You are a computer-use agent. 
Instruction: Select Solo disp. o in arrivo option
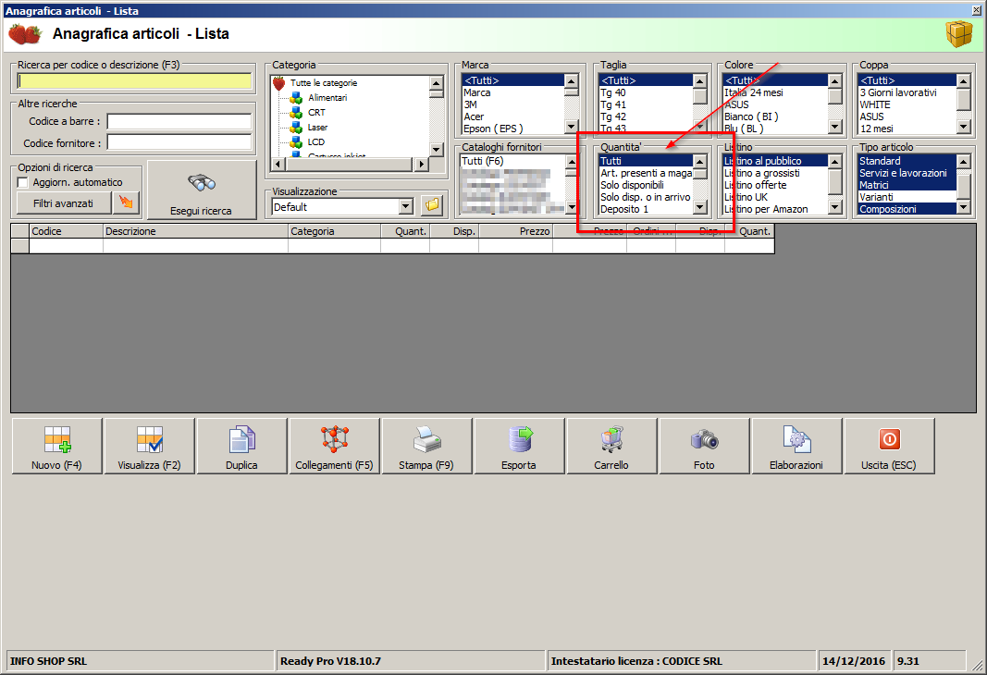pos(645,197)
